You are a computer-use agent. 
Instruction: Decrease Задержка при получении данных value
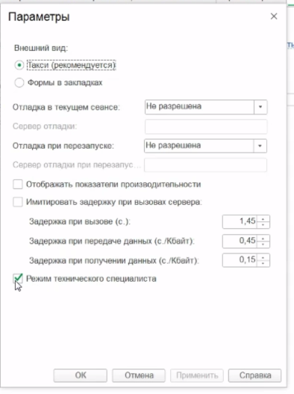tap(263, 263)
